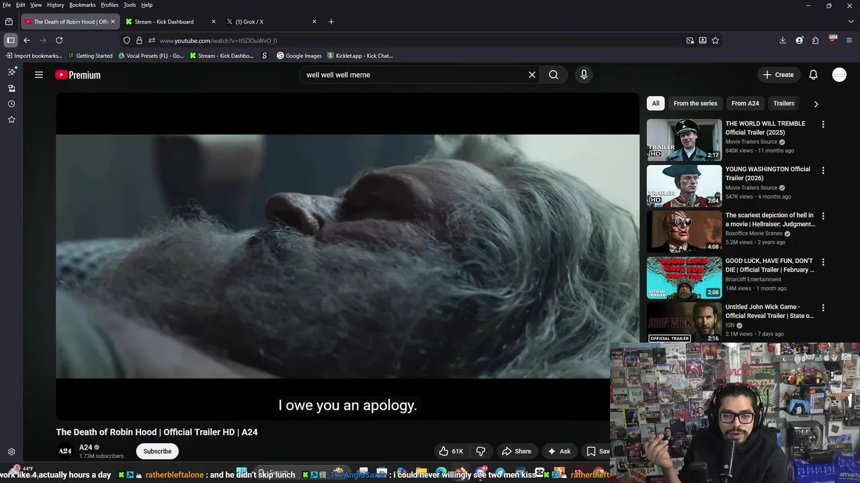Click Briarcliff Entertainment channel name
The image size is (860, 483).
coord(753,279)
